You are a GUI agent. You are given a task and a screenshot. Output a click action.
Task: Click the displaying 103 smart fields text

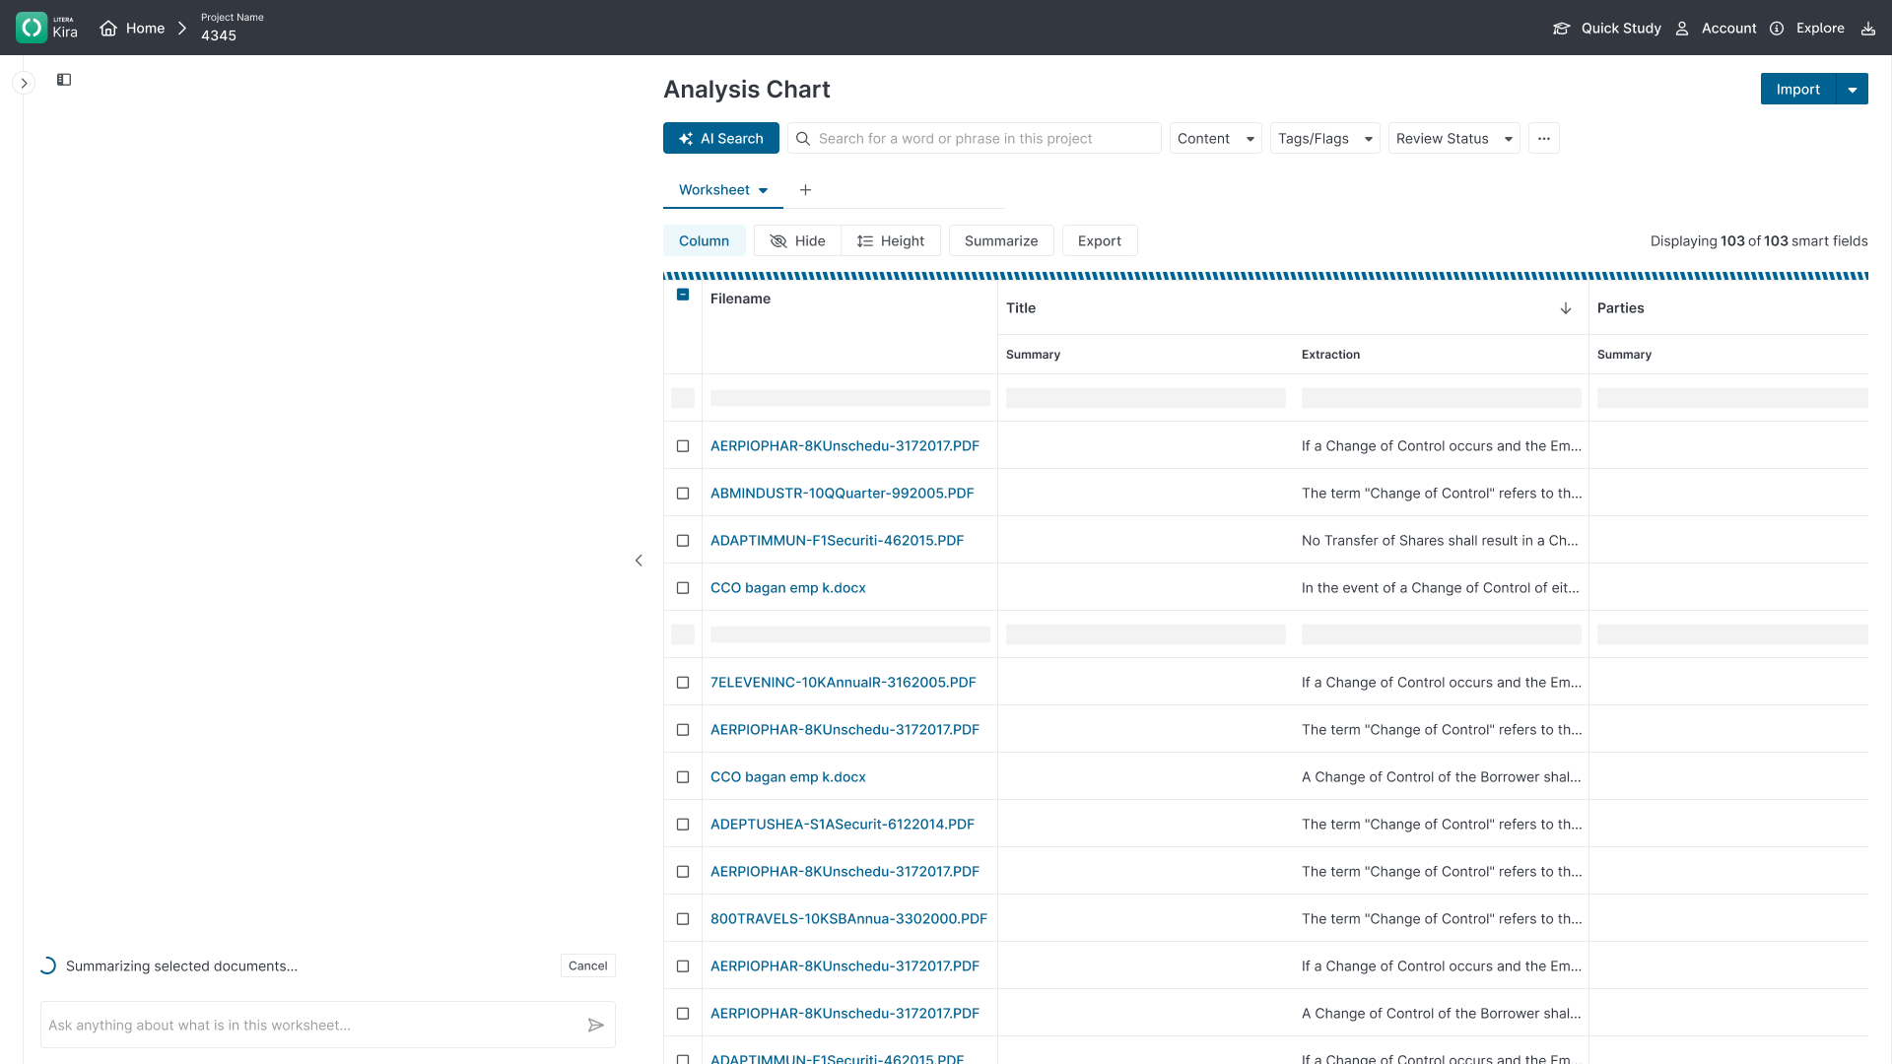[1759, 240]
